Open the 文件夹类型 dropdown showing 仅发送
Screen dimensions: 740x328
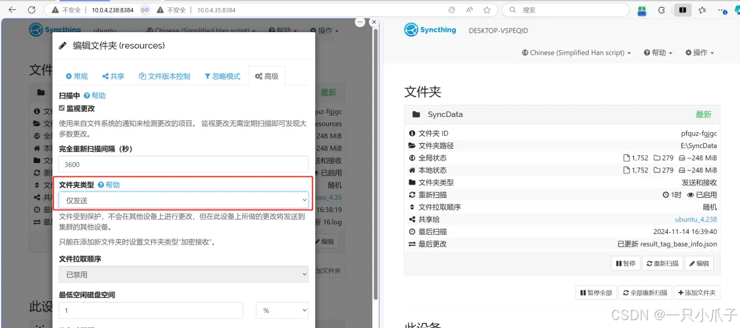point(184,200)
